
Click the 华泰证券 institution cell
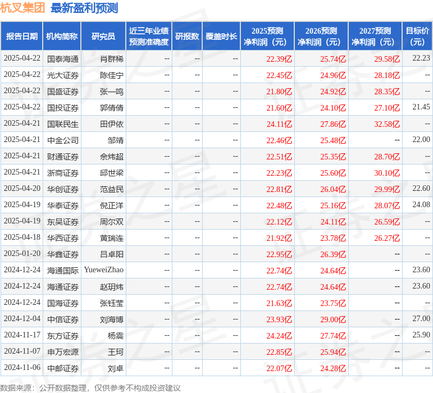coord(63,205)
